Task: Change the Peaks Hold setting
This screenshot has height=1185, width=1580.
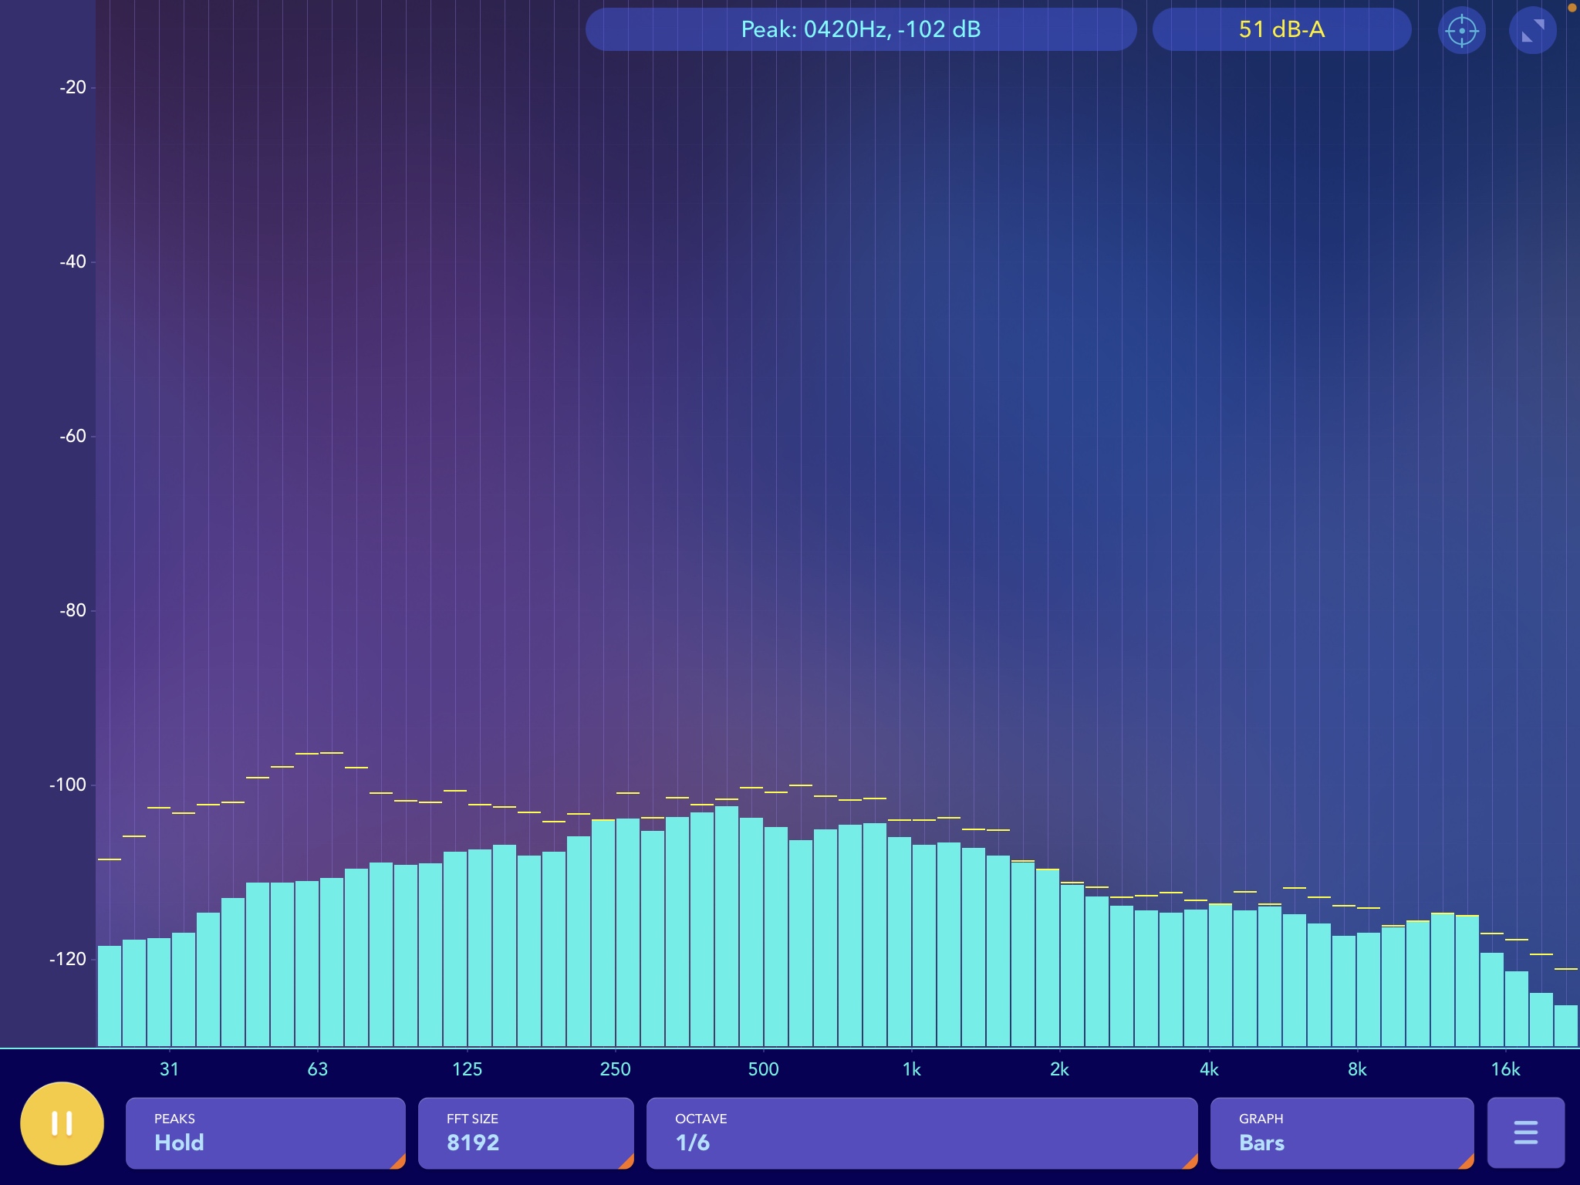Action: (x=265, y=1133)
